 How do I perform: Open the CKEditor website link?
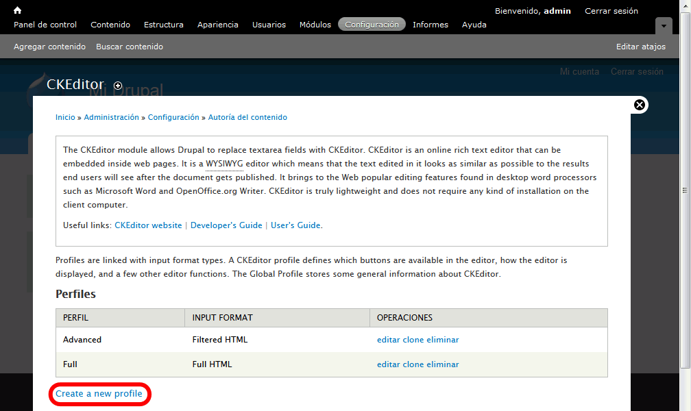[x=148, y=225]
